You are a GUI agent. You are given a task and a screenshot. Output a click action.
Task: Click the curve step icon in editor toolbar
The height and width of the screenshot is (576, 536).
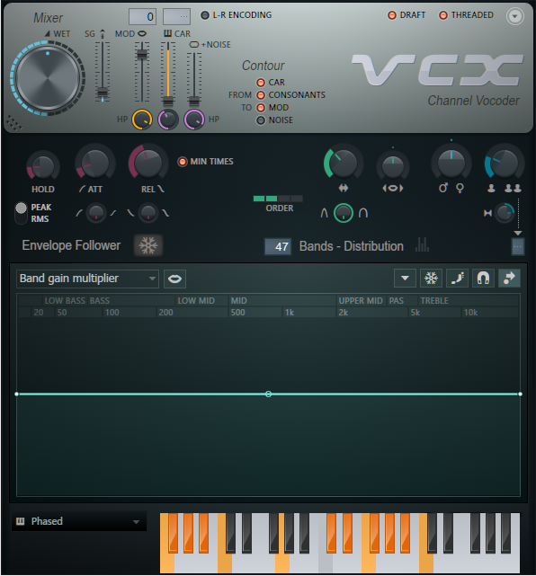coord(457,278)
